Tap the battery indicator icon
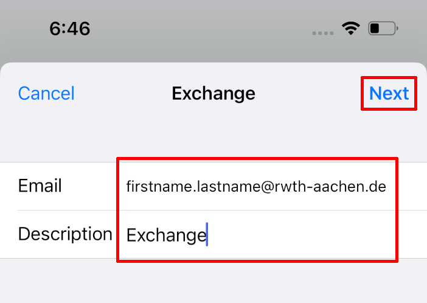Screen dimensions: 427x303 tap(383, 28)
